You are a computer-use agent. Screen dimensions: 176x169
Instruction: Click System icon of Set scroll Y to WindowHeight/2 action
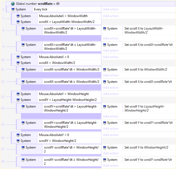coord(104,147)
